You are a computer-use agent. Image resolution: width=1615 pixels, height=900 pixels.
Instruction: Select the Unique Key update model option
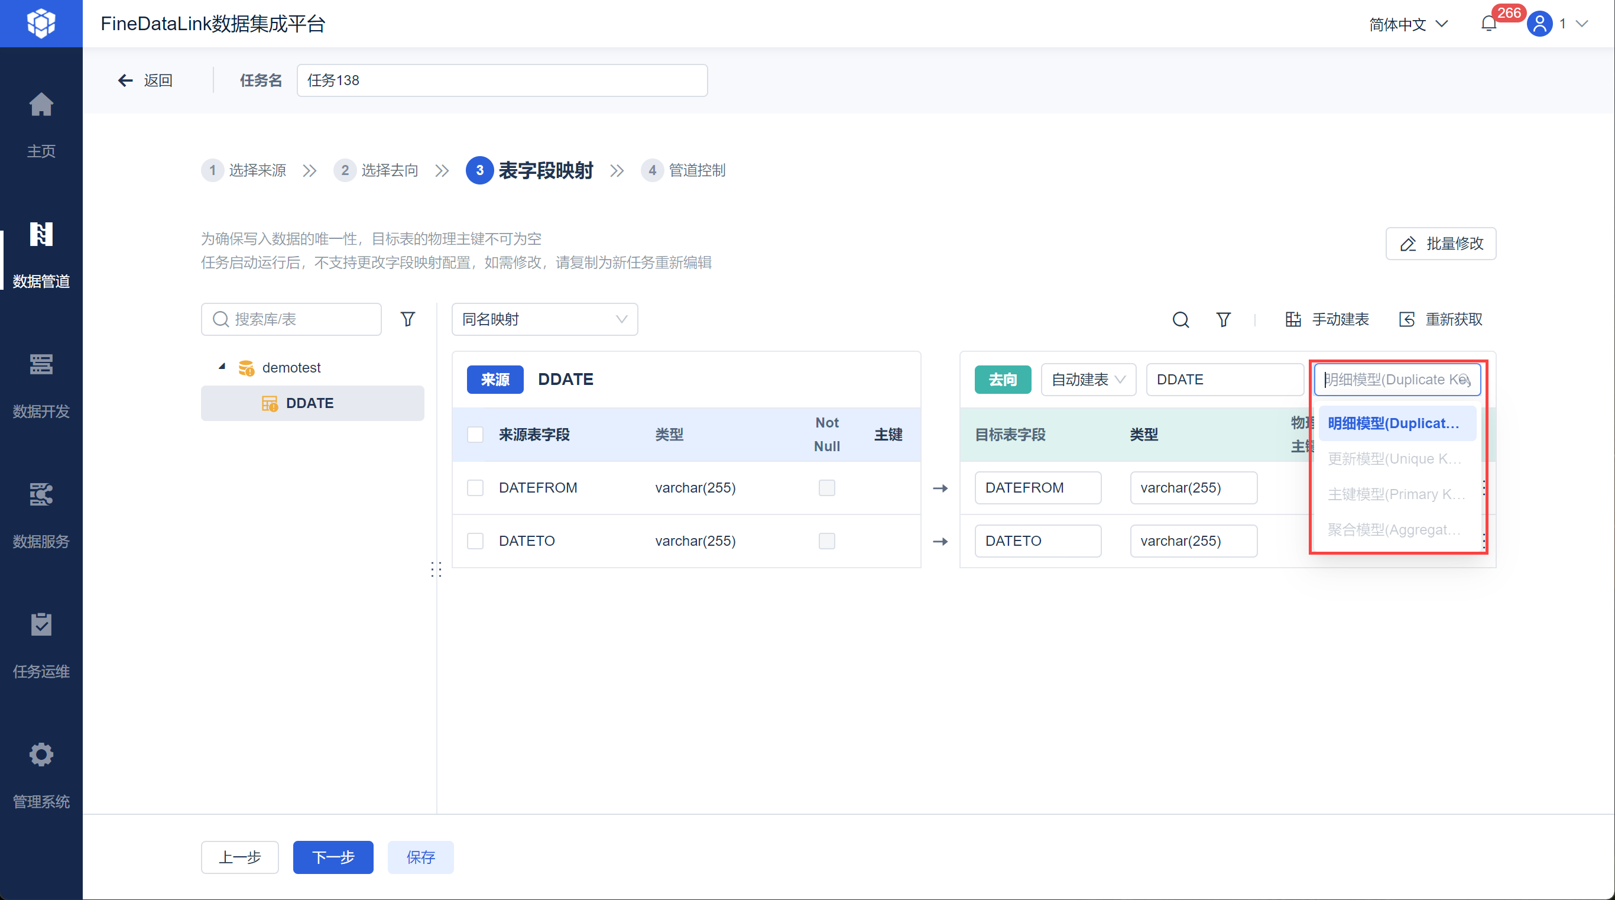(x=1395, y=459)
